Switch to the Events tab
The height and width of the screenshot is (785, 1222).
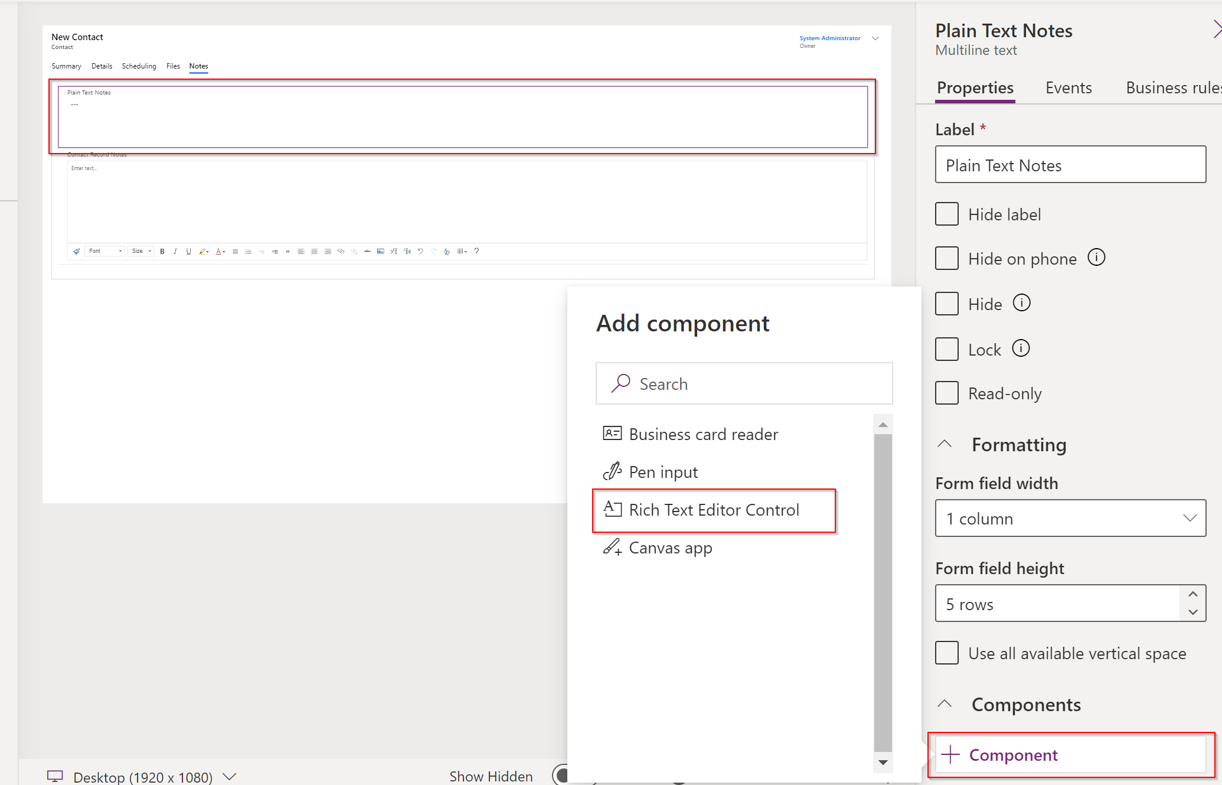click(1068, 87)
